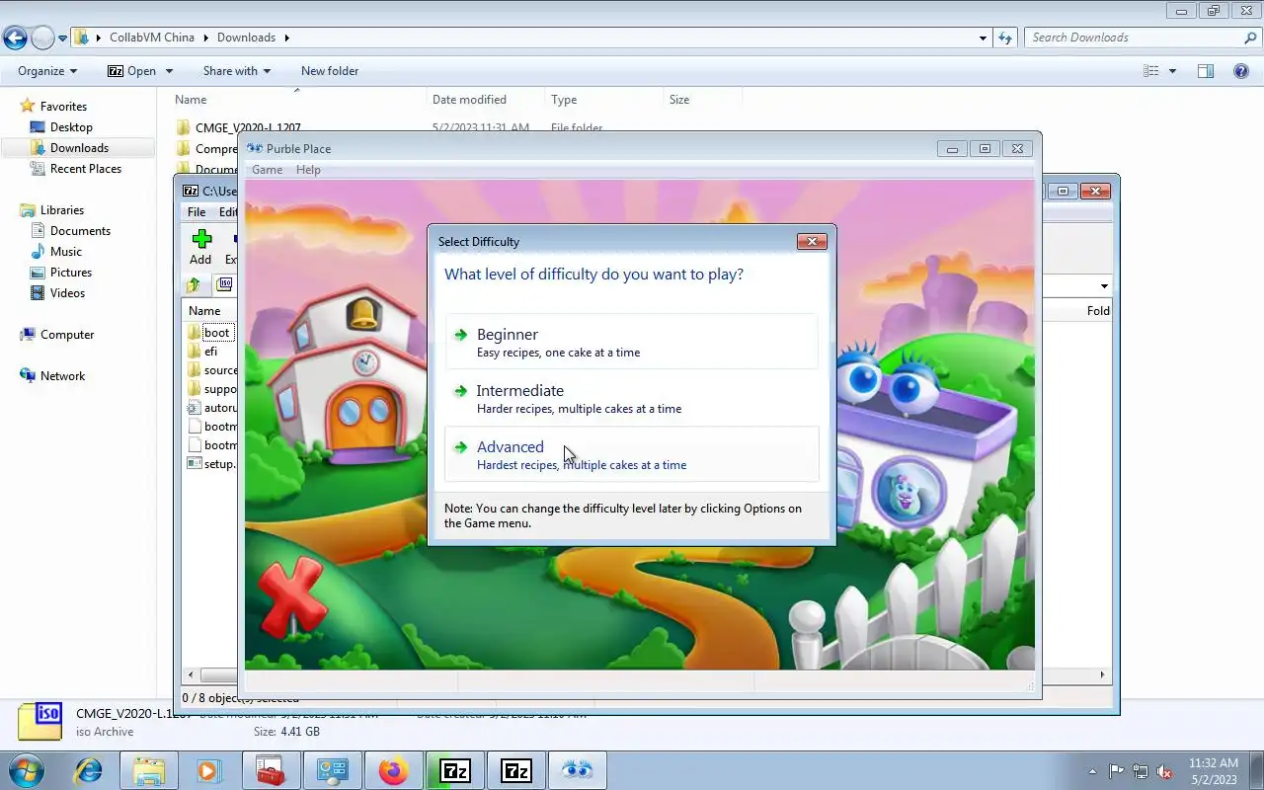Open the Help menu in Purble Place
The width and height of the screenshot is (1264, 790).
tap(308, 170)
